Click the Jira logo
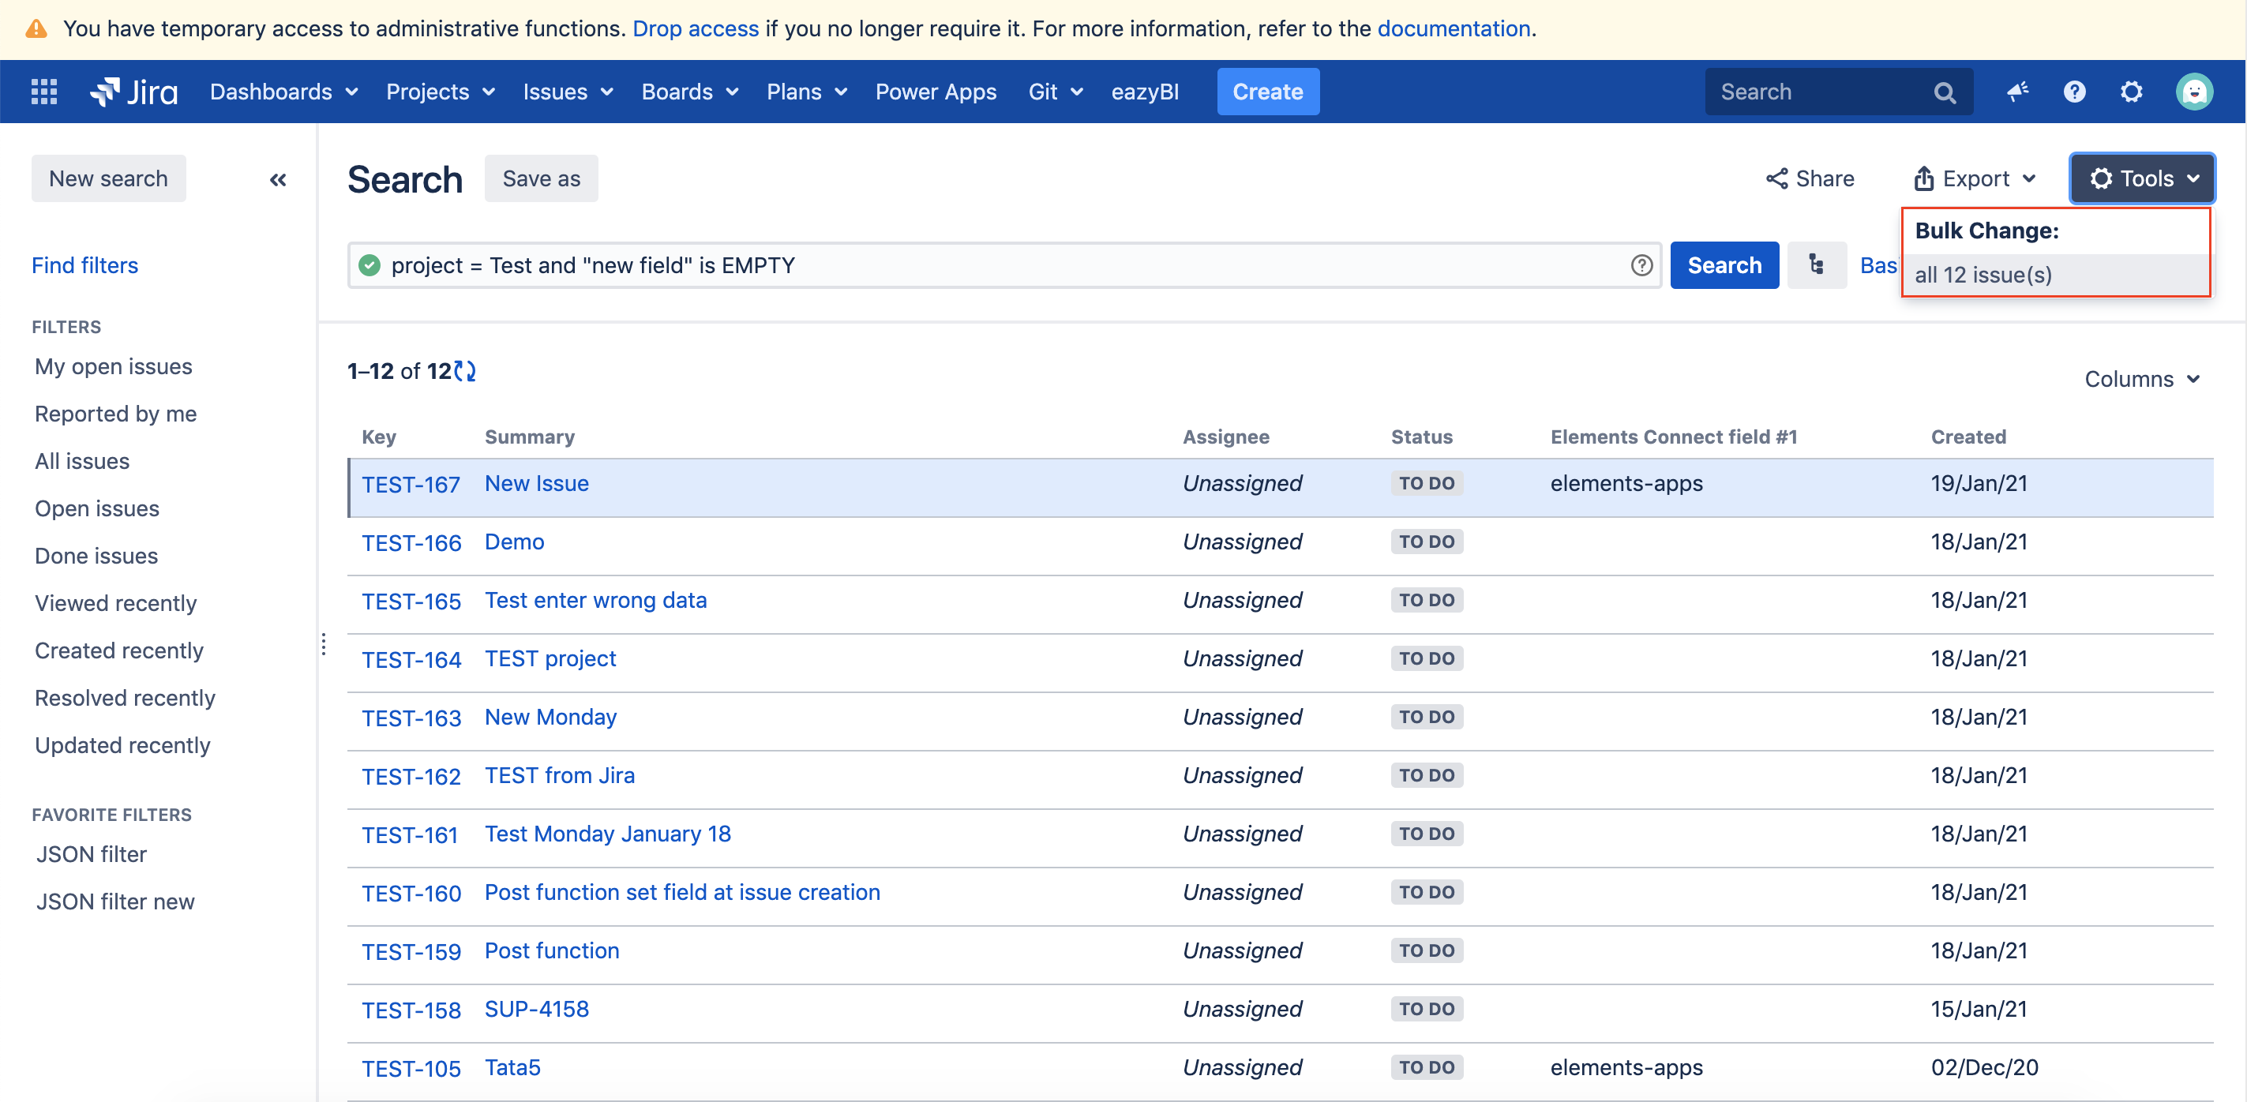This screenshot has height=1102, width=2247. [x=133, y=92]
